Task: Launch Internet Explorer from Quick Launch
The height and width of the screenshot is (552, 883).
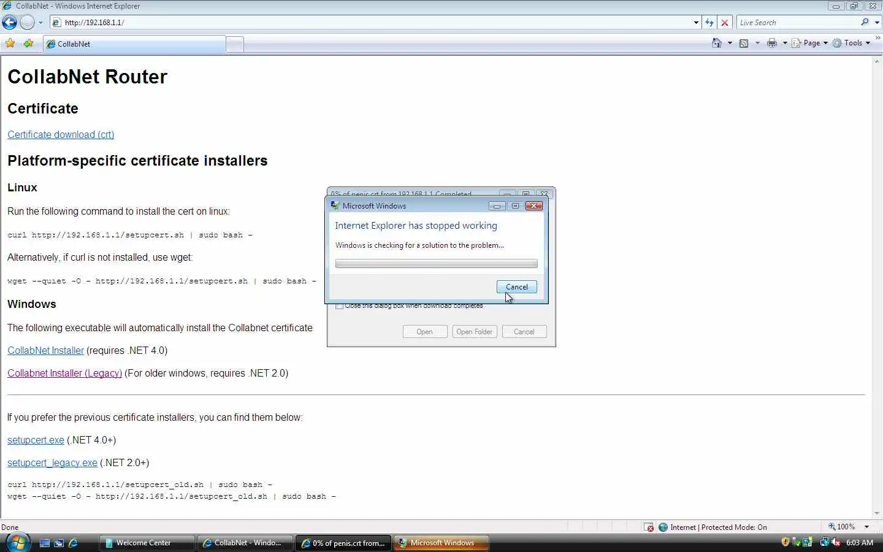Action: (x=73, y=543)
